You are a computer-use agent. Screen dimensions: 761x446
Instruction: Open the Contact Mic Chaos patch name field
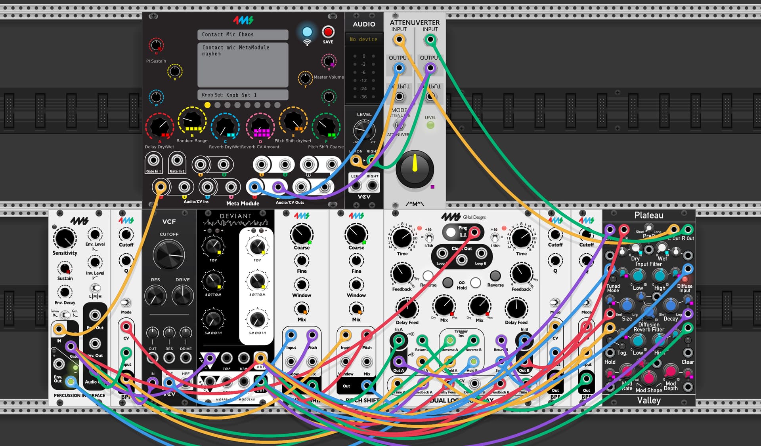(243, 34)
